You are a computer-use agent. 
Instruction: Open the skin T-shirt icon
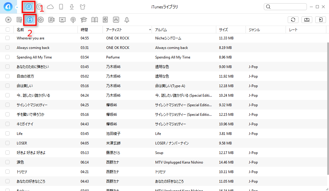coord(83,7)
